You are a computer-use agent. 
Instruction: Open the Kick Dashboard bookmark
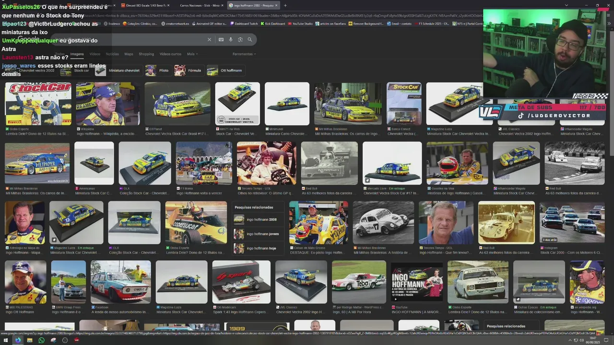coord(272,23)
